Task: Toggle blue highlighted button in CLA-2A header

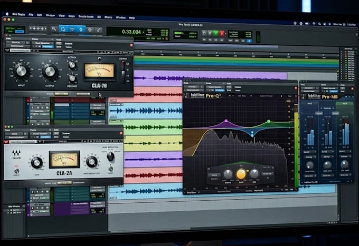Action: point(45,137)
